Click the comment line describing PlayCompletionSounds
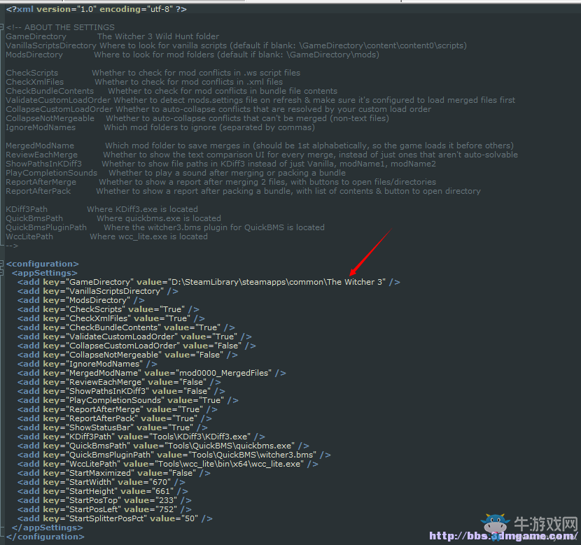The height and width of the screenshot is (545, 581). 176,173
